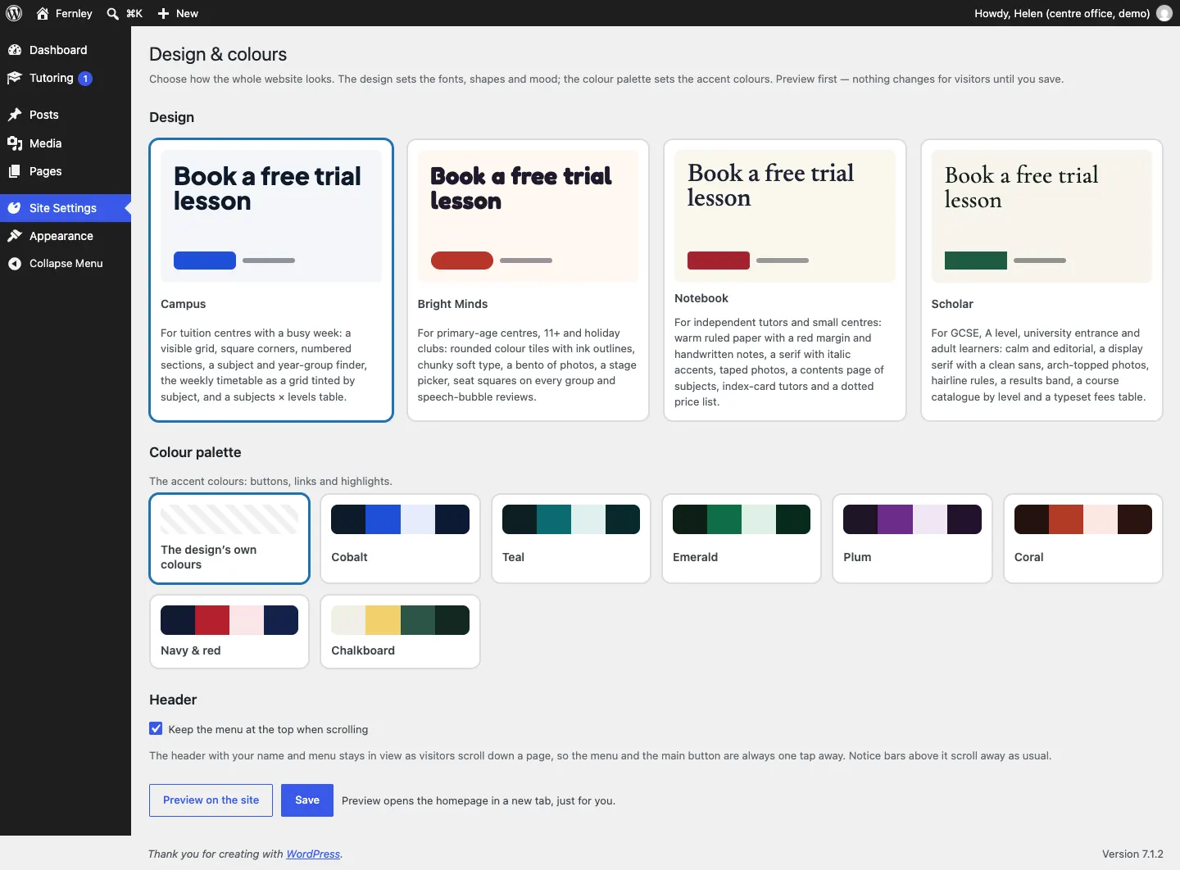Image resolution: width=1180 pixels, height=870 pixels.
Task: Open the Site Settings menu item
Action: coord(66,208)
